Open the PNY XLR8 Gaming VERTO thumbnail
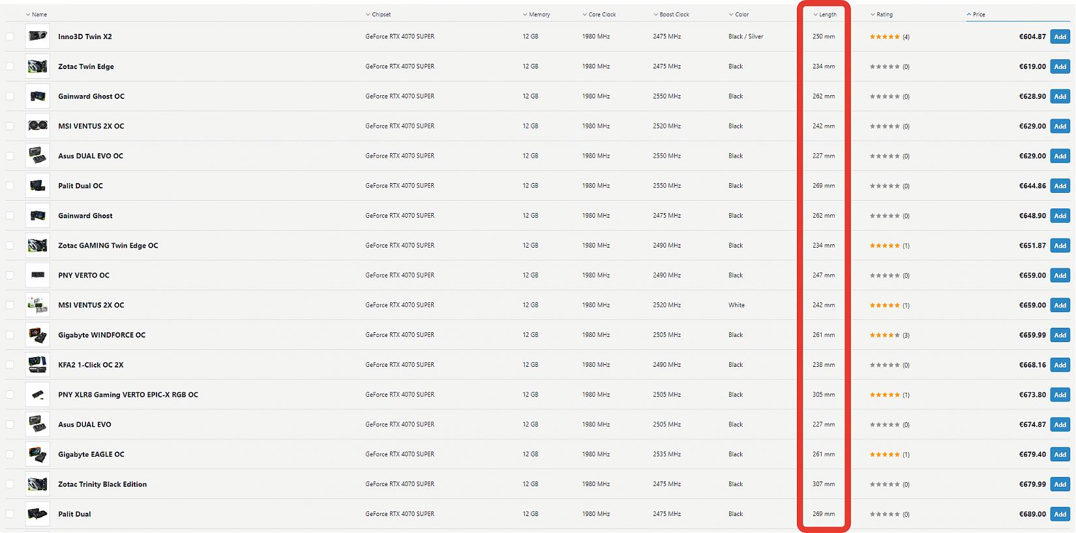 38,395
